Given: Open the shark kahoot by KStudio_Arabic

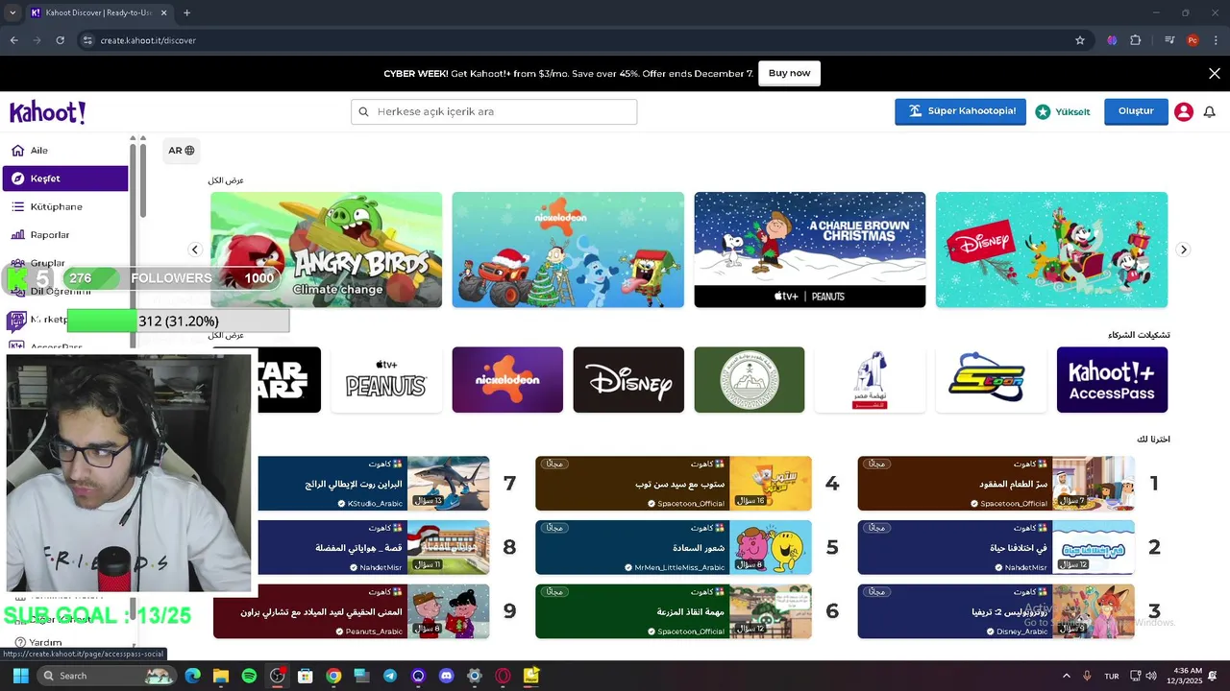Looking at the screenshot, I should 374,484.
